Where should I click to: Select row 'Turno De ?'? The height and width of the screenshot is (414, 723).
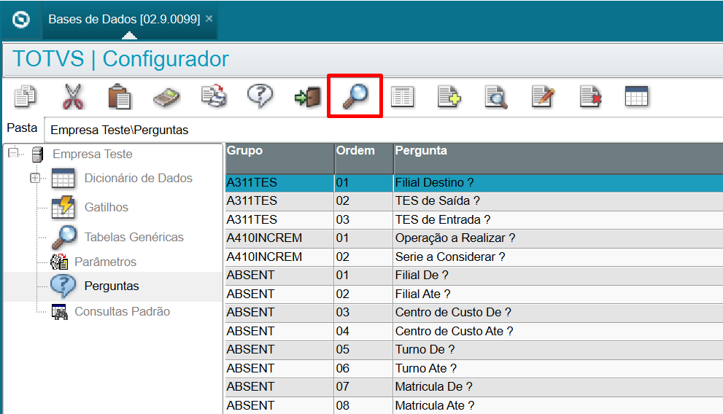pos(474,350)
